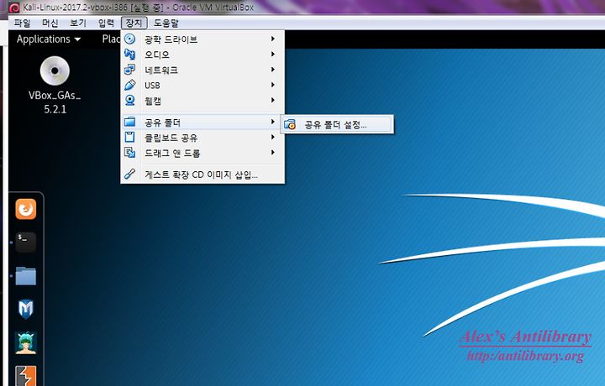Select the 오디오 menu entry

coord(203,55)
